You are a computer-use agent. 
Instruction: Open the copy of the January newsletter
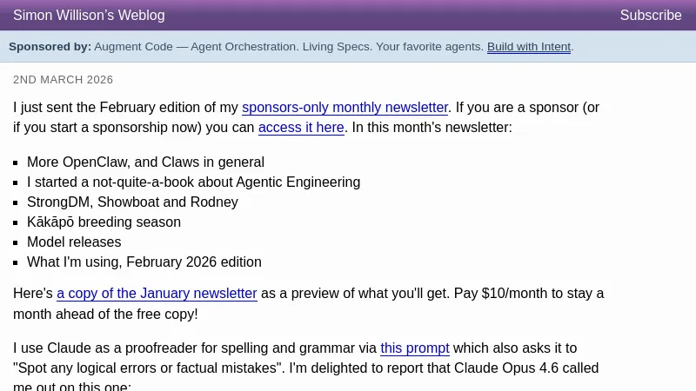(157, 294)
